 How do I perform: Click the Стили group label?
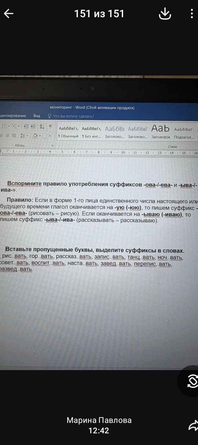(172, 147)
